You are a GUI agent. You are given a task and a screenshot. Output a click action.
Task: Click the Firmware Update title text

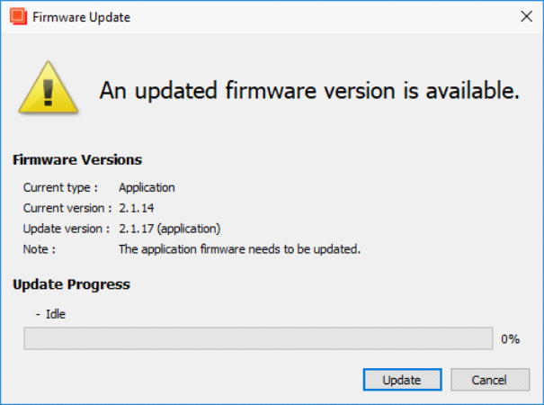pos(82,17)
